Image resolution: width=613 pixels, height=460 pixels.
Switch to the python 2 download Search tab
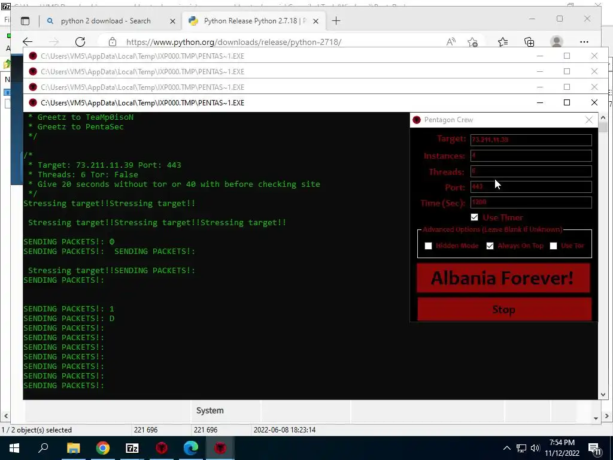(105, 21)
